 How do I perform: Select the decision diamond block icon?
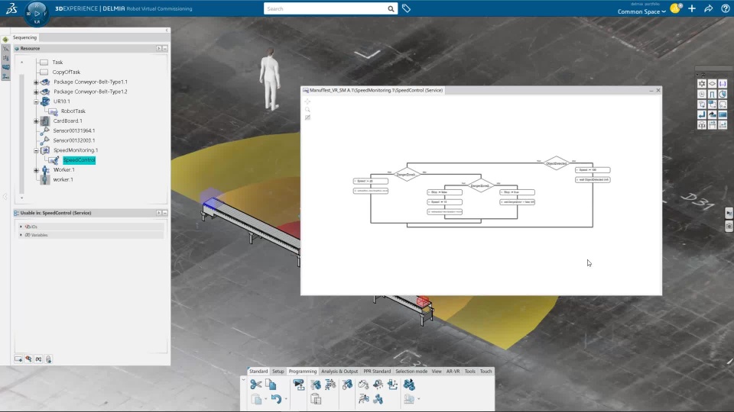click(x=712, y=84)
